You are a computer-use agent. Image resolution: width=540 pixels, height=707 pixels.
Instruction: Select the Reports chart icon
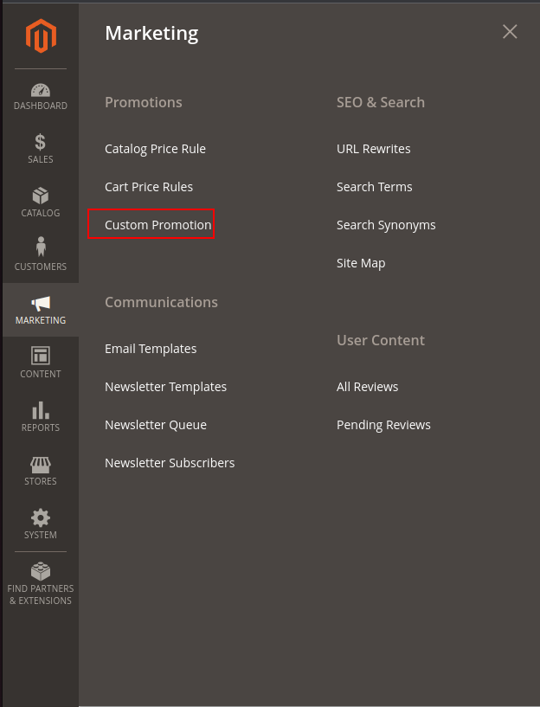click(x=40, y=410)
